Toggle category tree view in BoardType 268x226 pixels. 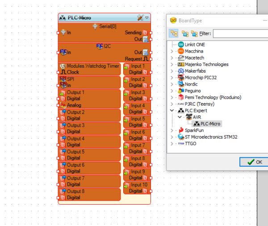pos(174,33)
